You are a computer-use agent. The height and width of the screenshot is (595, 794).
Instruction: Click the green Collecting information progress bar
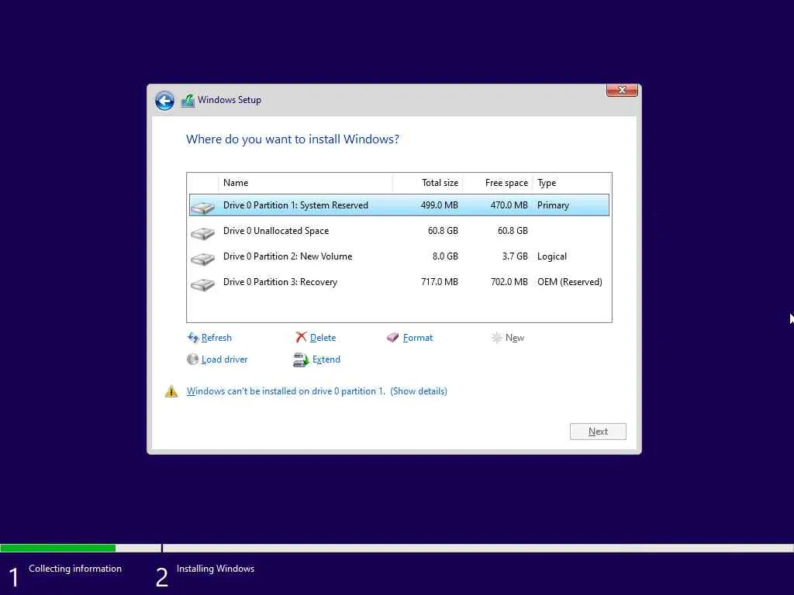pyautogui.click(x=57, y=548)
